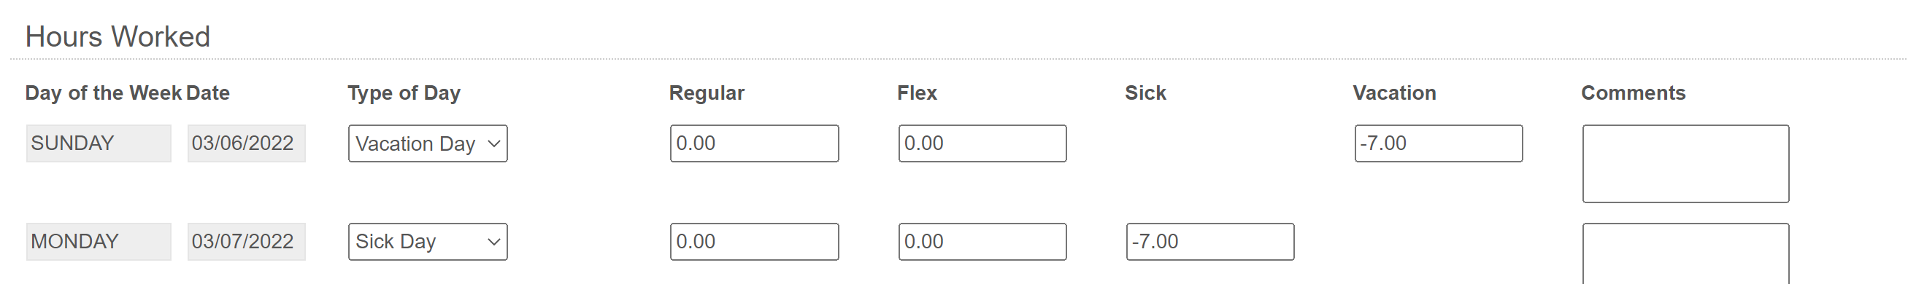Open the Vacation Day type dropdown

click(x=428, y=143)
